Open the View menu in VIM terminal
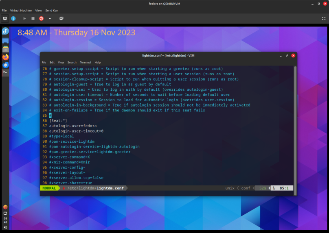Screen dimensions: 329x233 pyautogui.click(x=61, y=63)
